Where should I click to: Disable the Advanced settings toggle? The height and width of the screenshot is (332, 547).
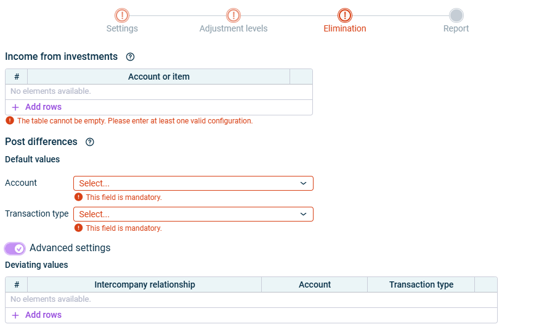(15, 248)
